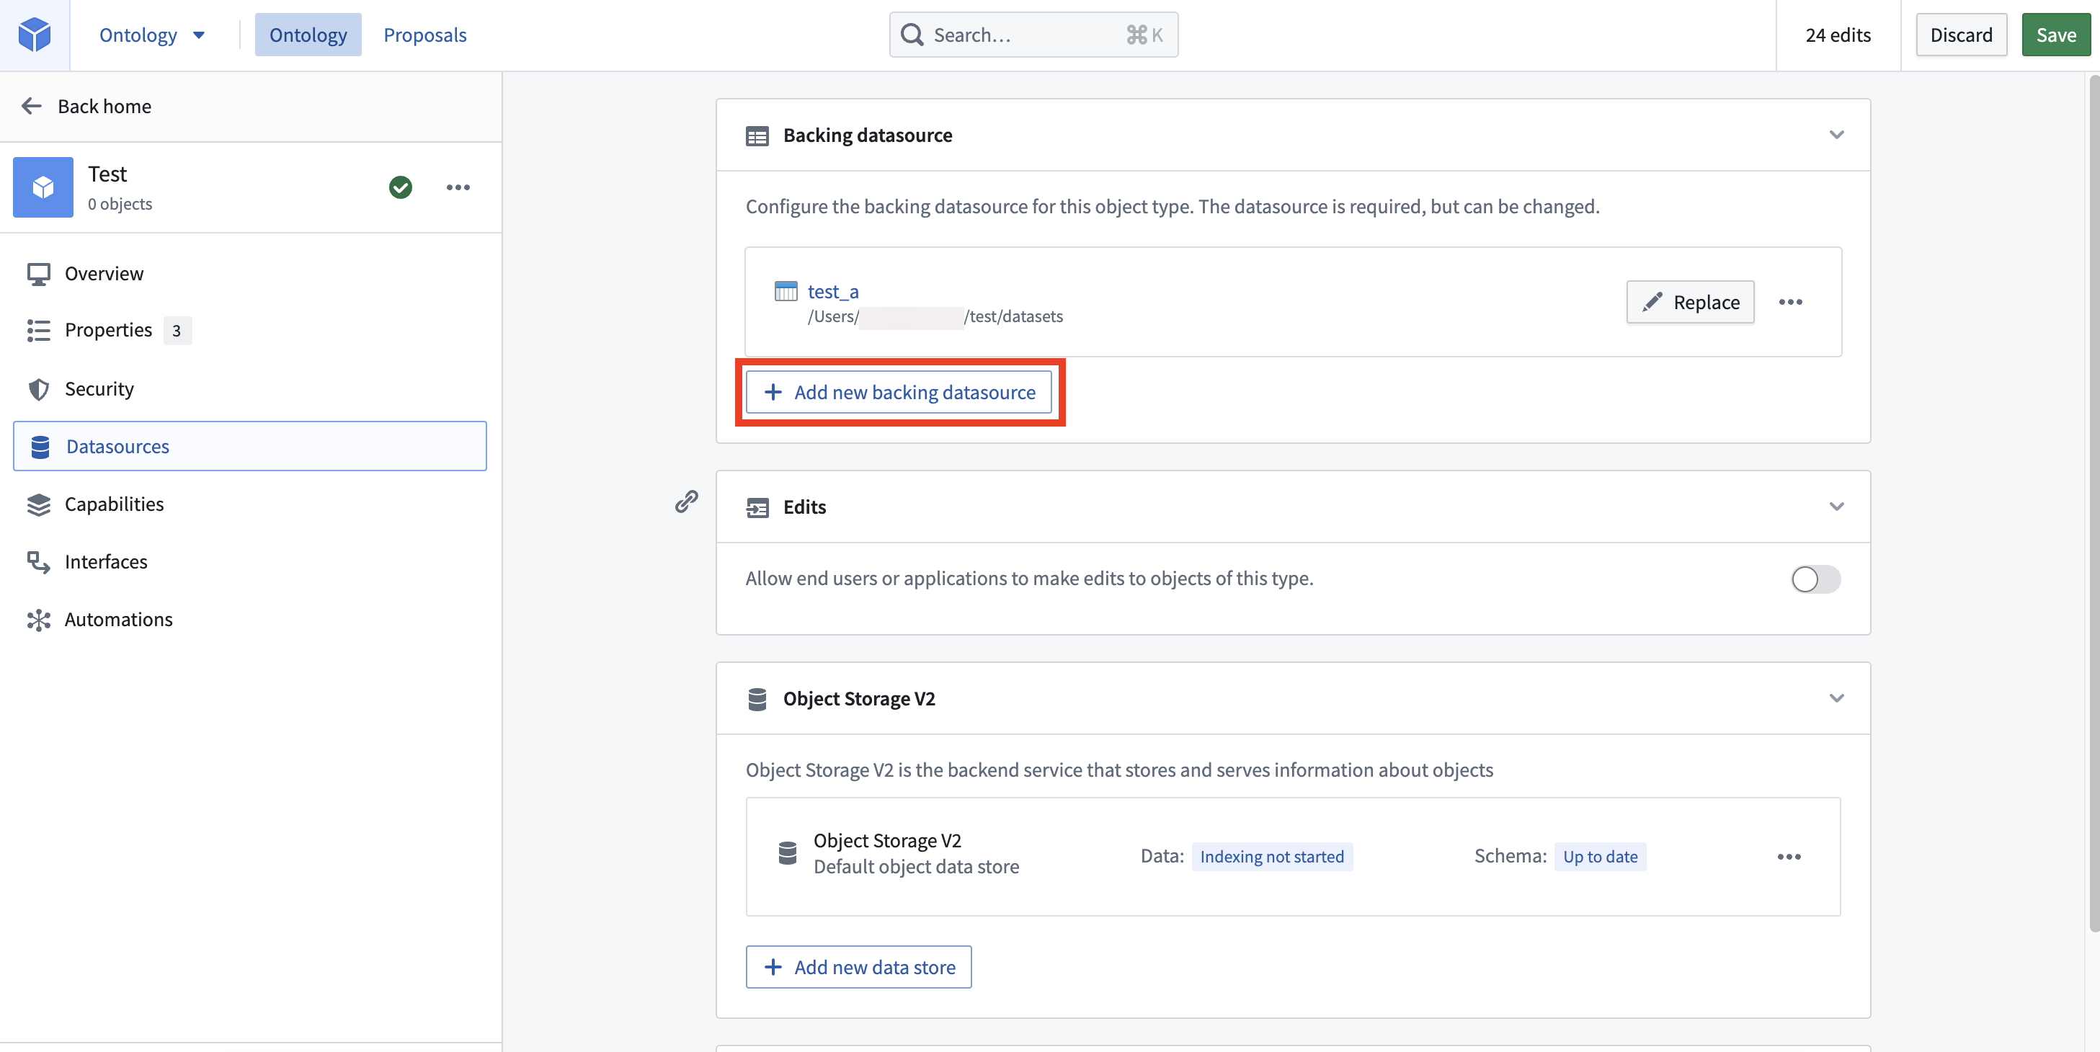The height and width of the screenshot is (1052, 2100).
Task: Open the test_a dataset link
Action: tap(832, 292)
